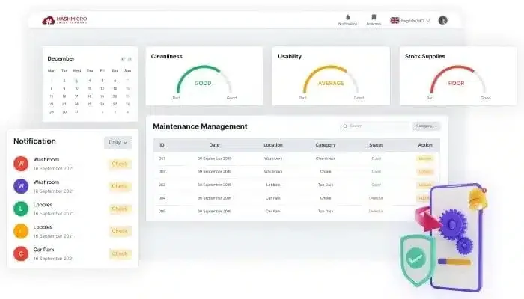The height and width of the screenshot is (299, 524).
Task: Click the HashMicro logo
Action: (x=64, y=20)
